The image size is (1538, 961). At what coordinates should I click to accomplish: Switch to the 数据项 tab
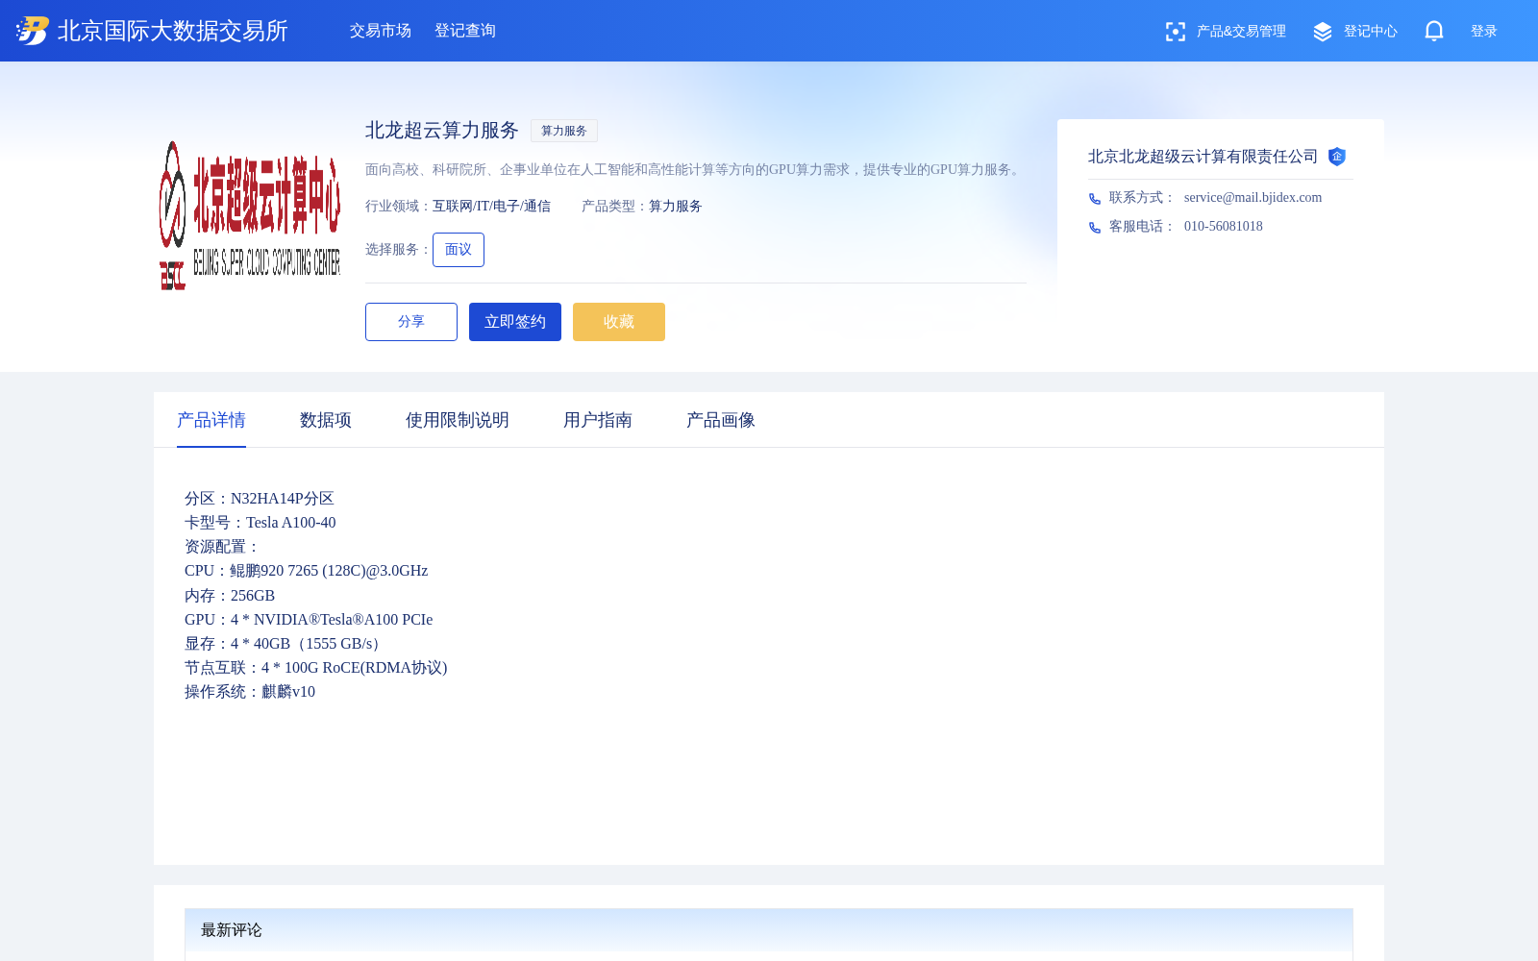pos(326,420)
